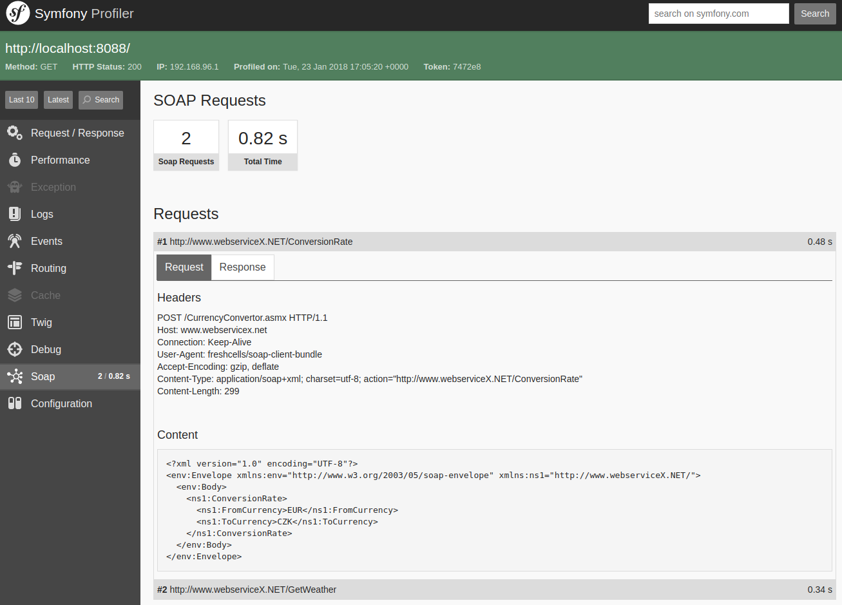Image resolution: width=842 pixels, height=605 pixels.
Task: Open the Twig panel
Action: point(70,322)
